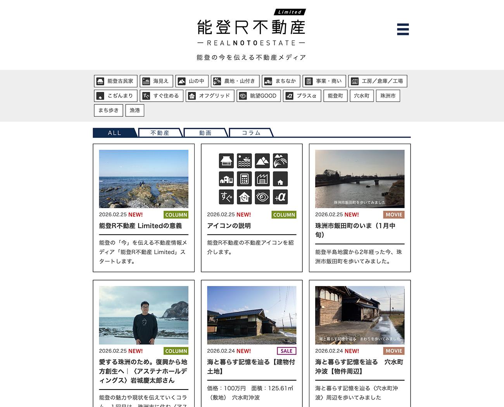Switch to the 不動産 tab
This screenshot has width=504, height=407.
160,133
